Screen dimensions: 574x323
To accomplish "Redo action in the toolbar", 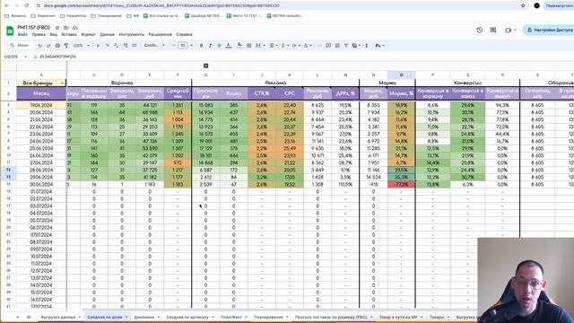I will 48,46.
